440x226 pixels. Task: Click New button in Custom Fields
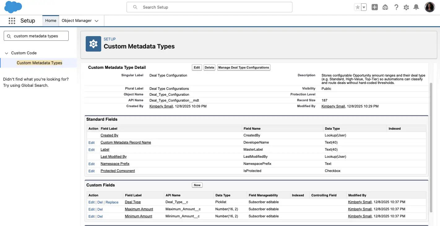[x=197, y=185]
